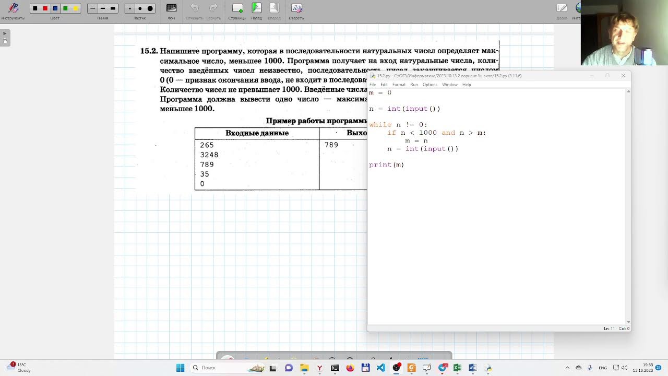
Task: Show hidden system tray icons
Action: [x=567, y=368]
